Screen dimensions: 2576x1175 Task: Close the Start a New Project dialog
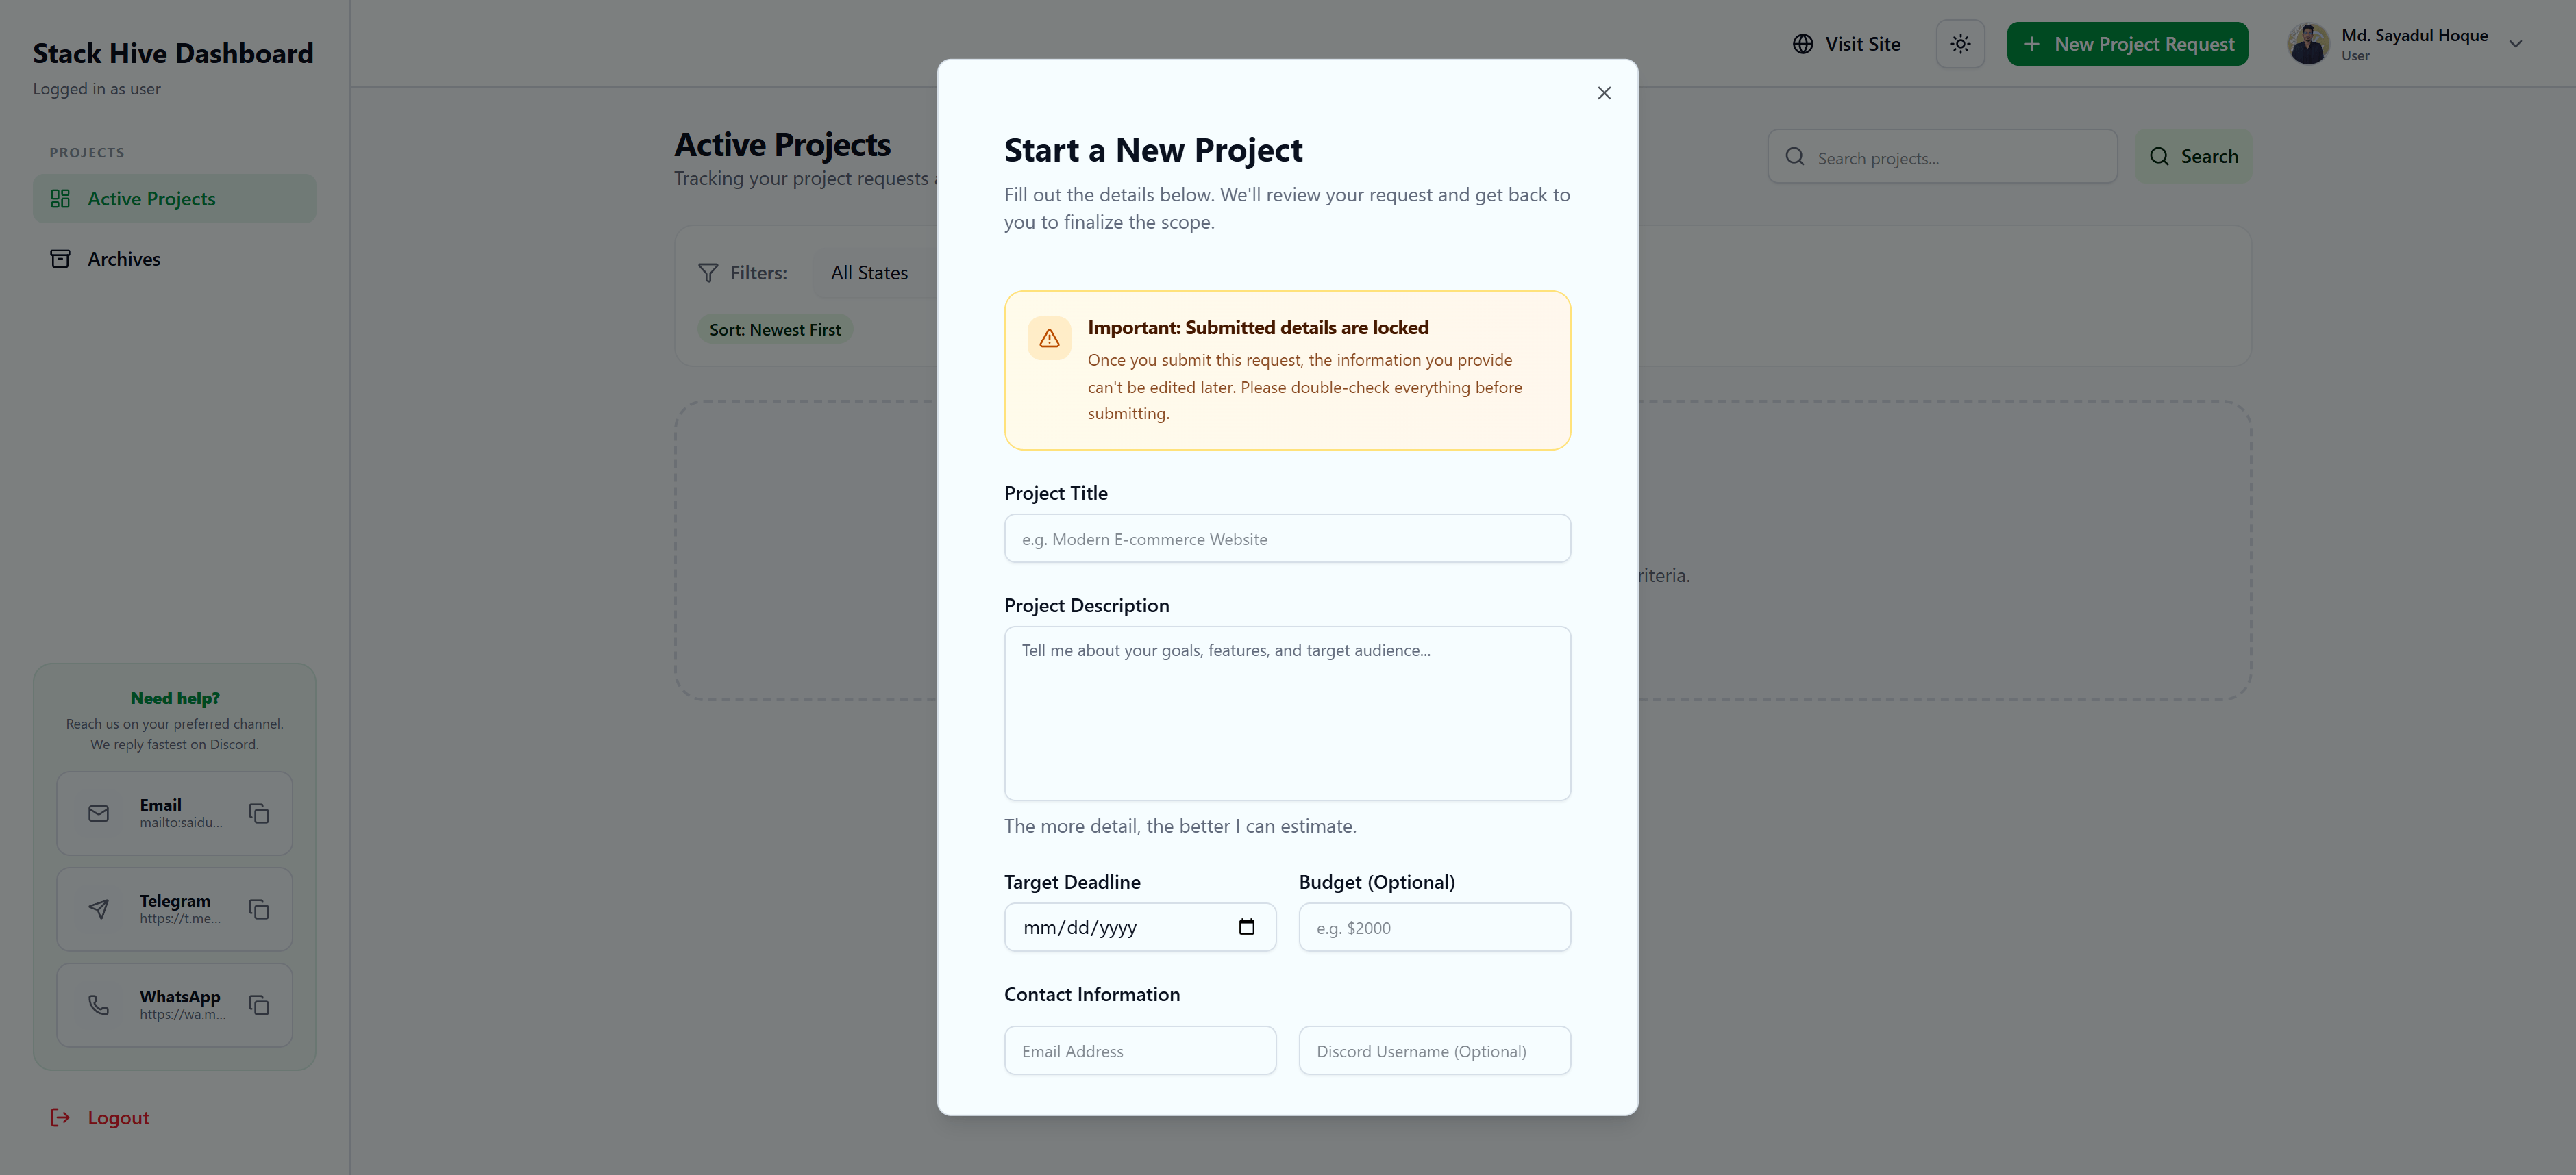coord(1604,93)
